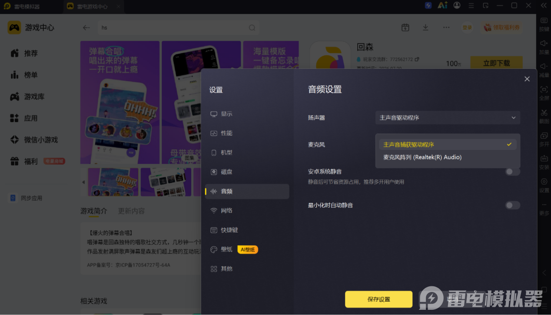Click the 领取福利券 coupon button

click(501, 27)
